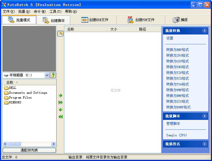Open the 本地磁盘 (C:) drive dropdown
This screenshot has width=212, height=161.
coord(47,75)
